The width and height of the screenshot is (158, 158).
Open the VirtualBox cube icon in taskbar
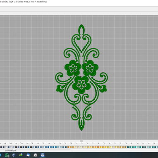14,155
